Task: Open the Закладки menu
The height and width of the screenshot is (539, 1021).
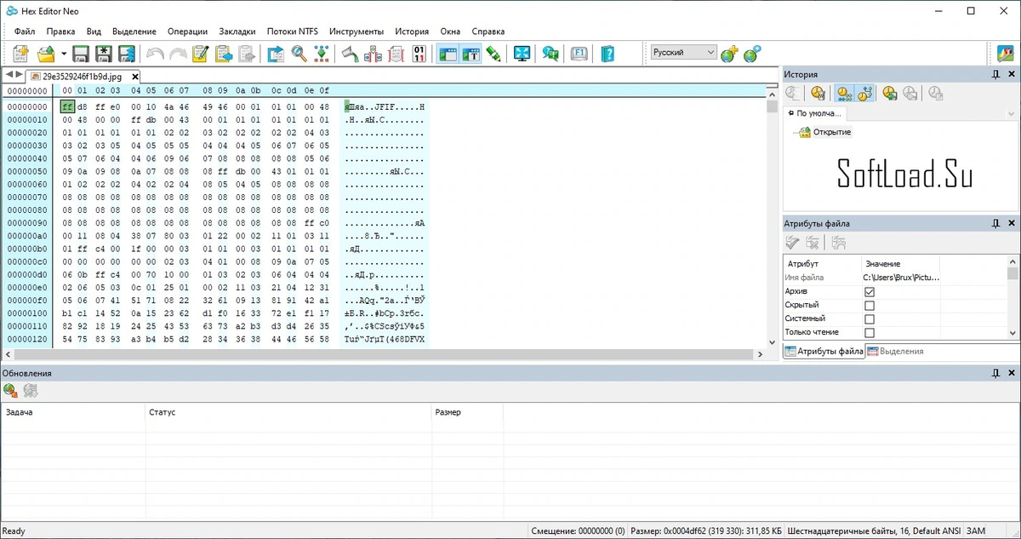Action: [237, 32]
